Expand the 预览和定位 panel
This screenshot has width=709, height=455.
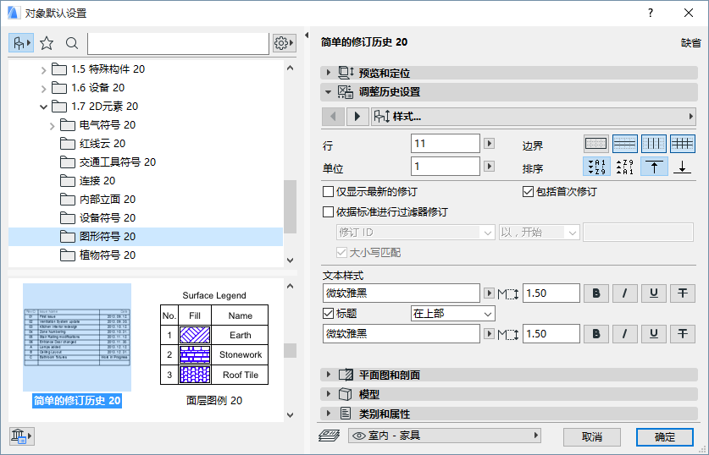(329, 73)
